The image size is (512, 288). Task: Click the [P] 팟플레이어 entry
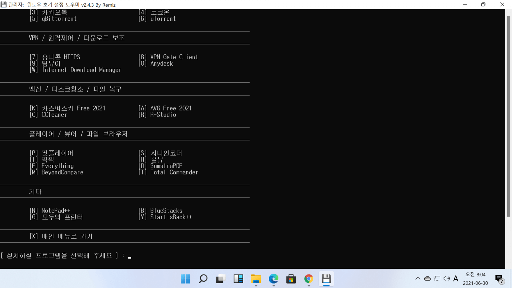52,153
